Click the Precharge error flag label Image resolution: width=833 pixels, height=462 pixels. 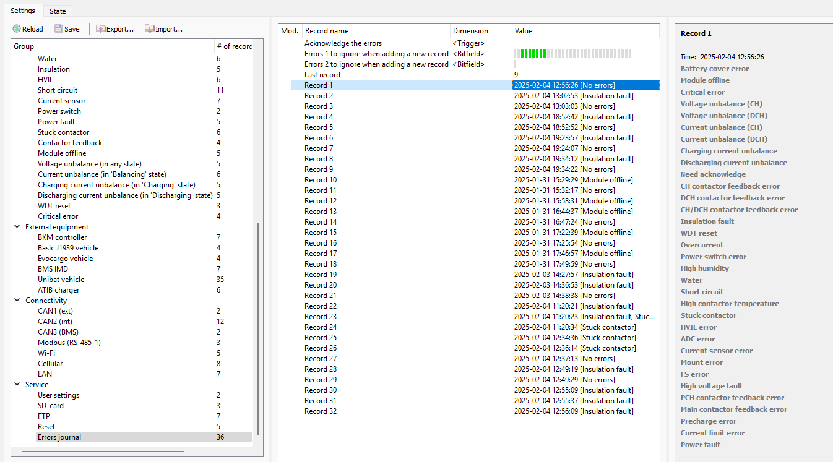point(709,421)
